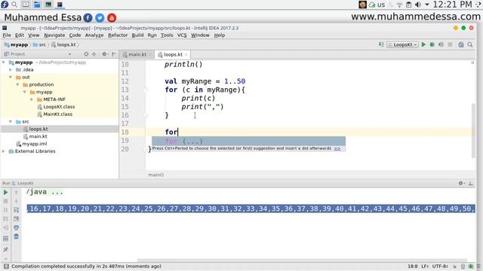483x271 pixels.
Task: Open the system tray dropdown arrow
Action: tap(427, 5)
